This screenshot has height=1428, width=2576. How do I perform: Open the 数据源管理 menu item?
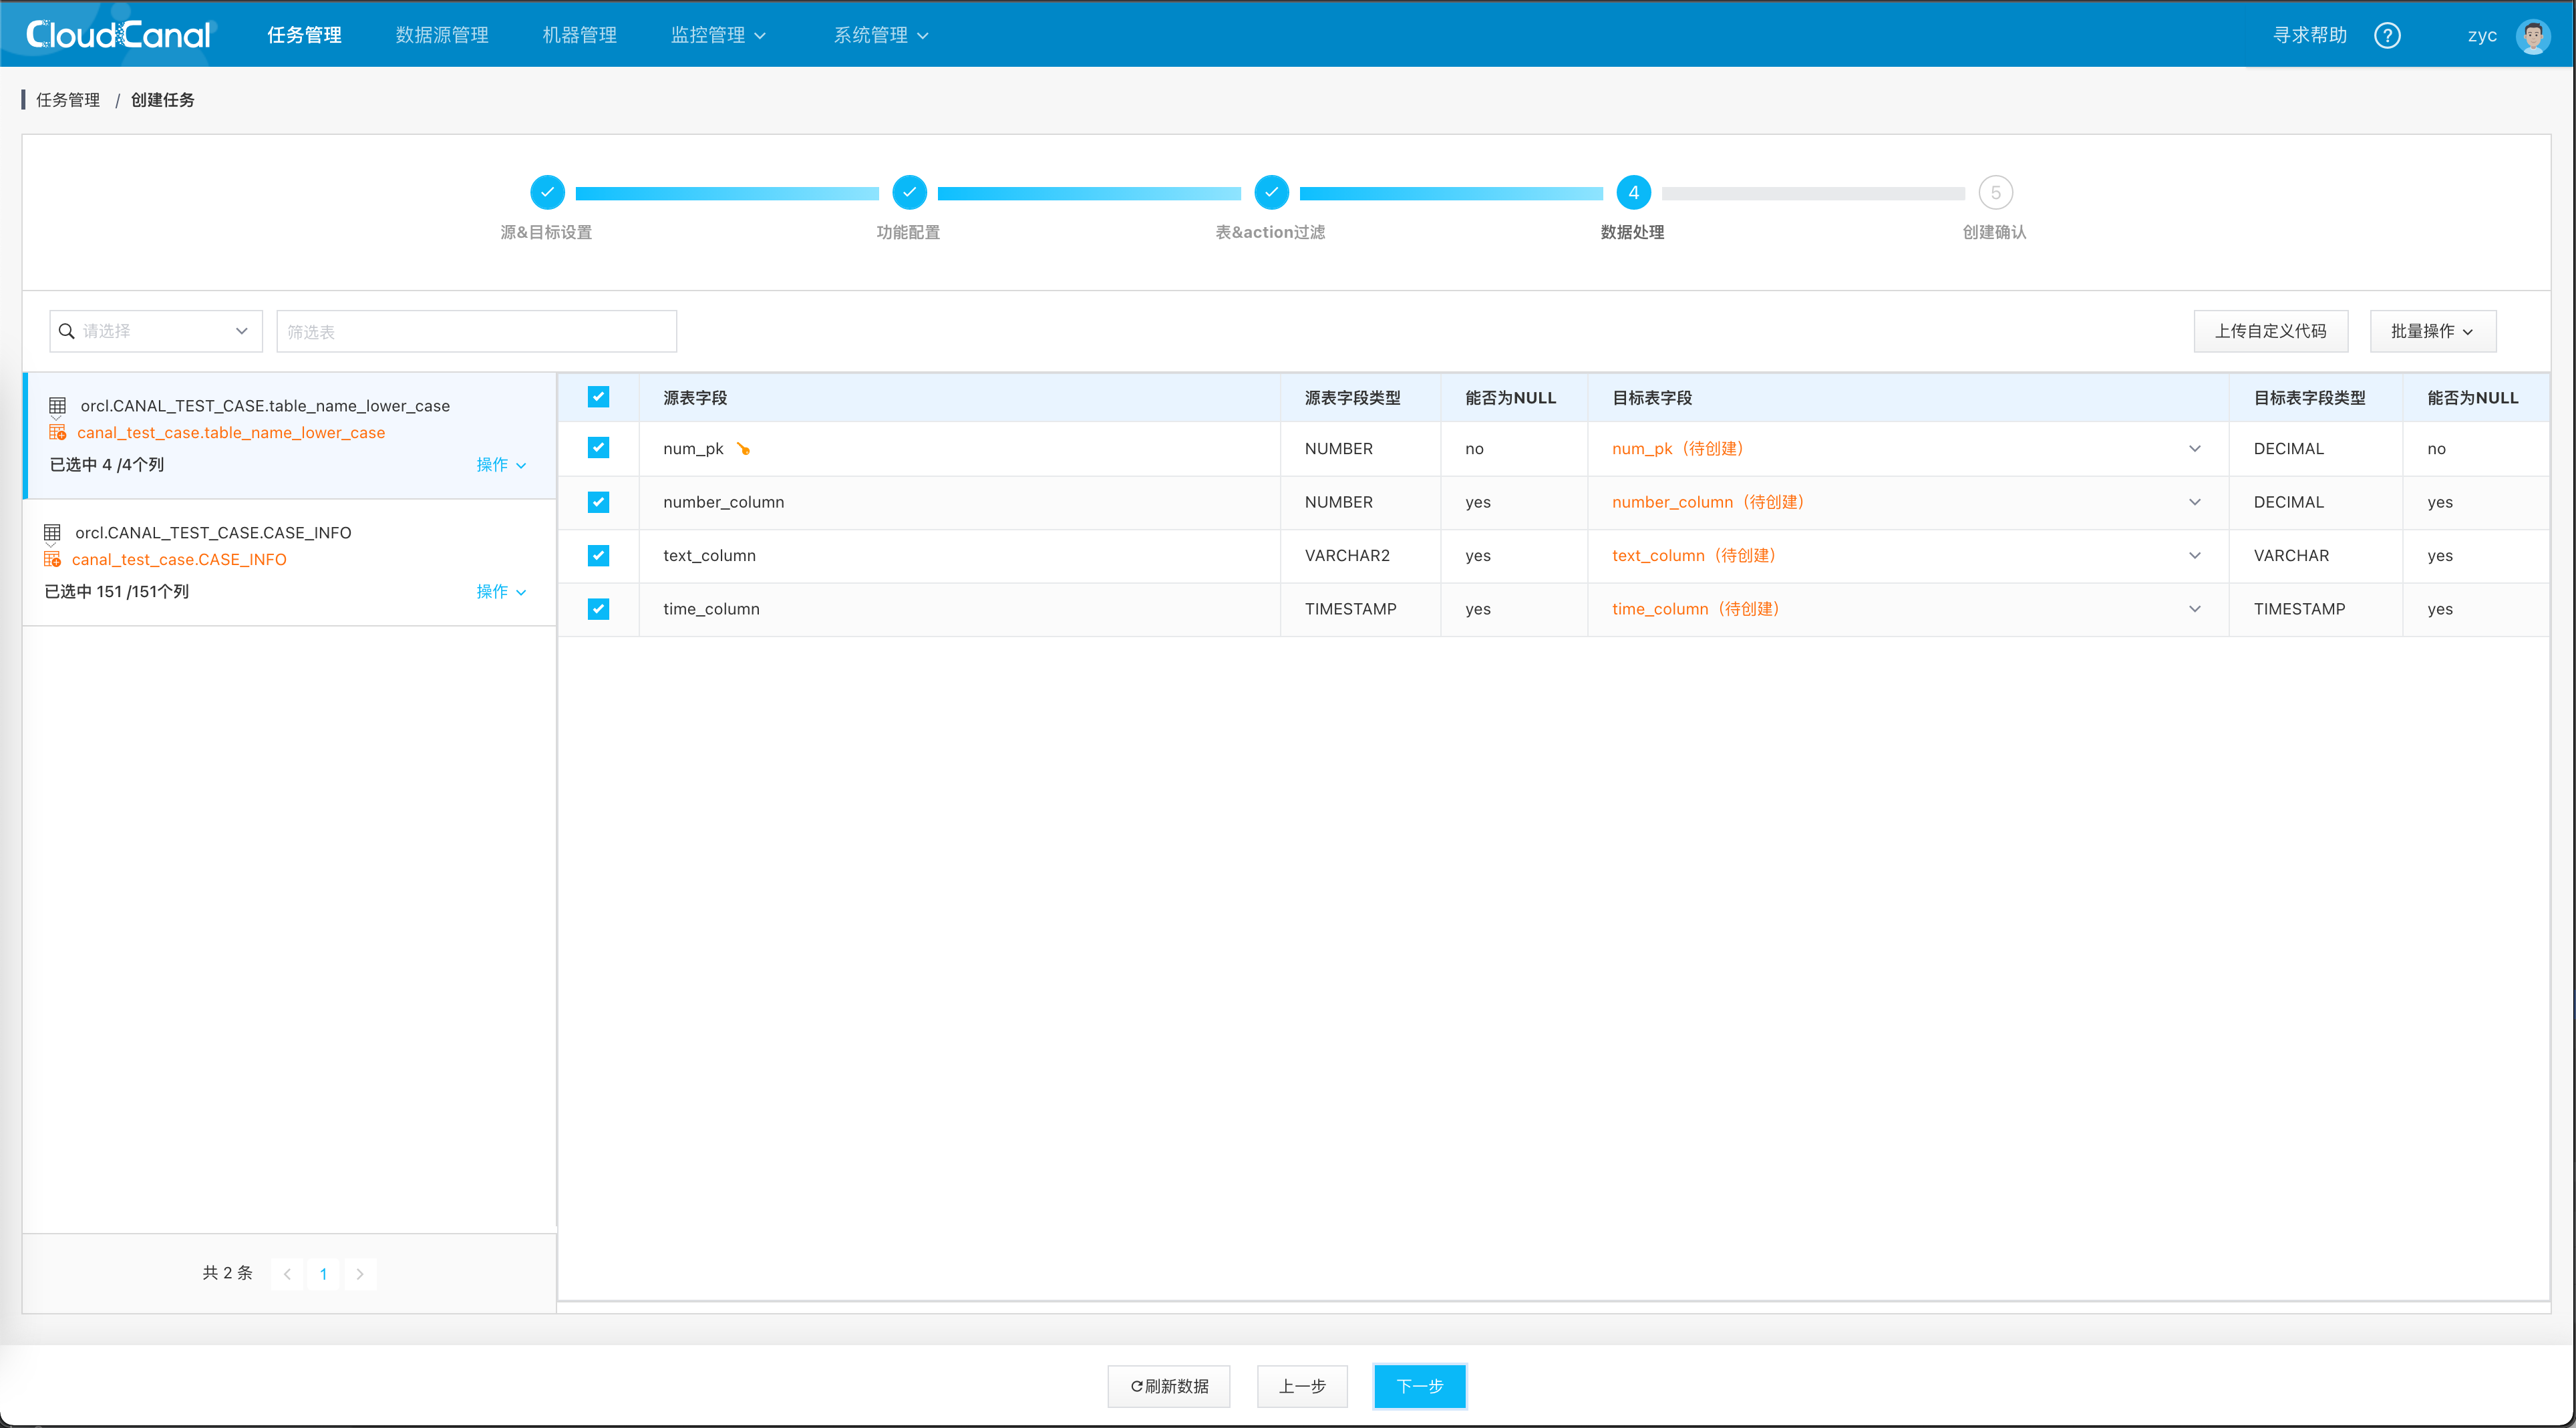coord(441,35)
